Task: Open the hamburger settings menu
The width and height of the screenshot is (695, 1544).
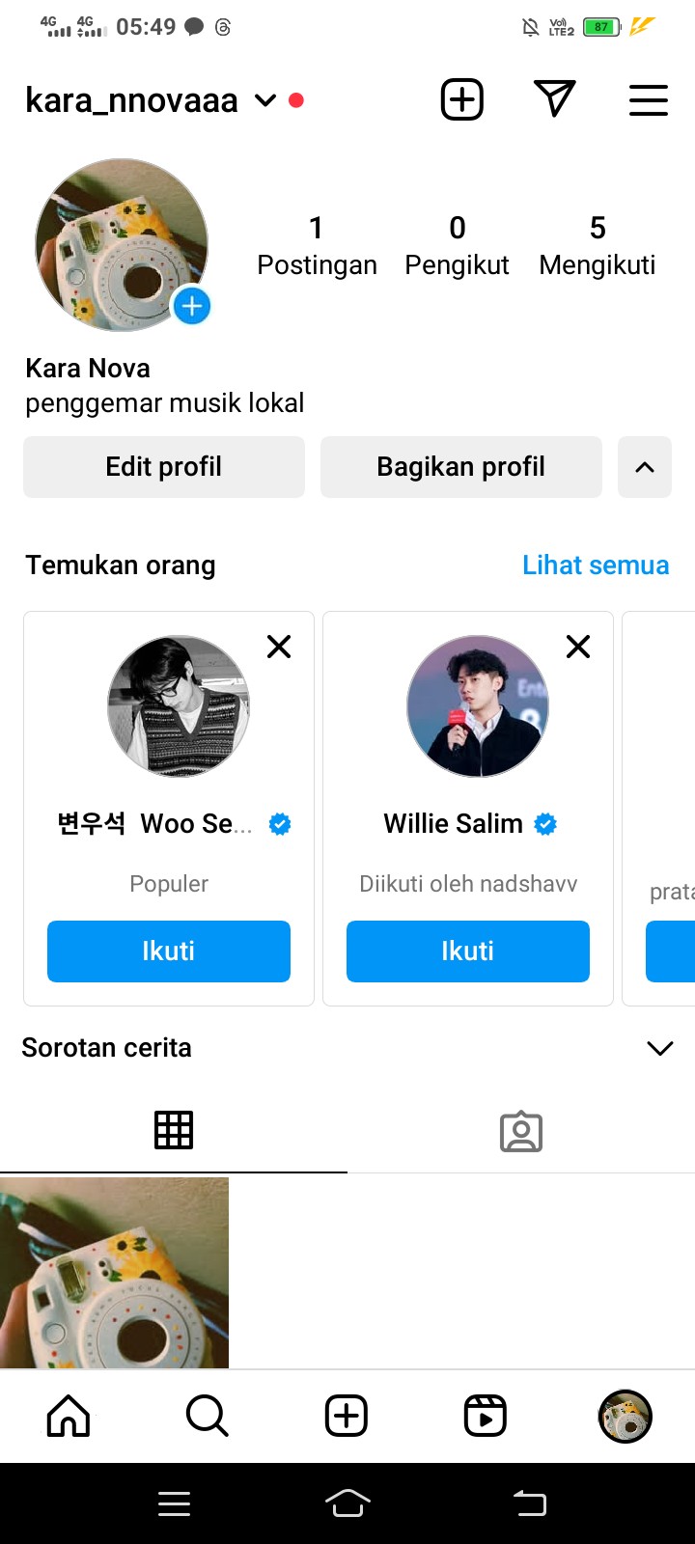Action: [x=648, y=99]
